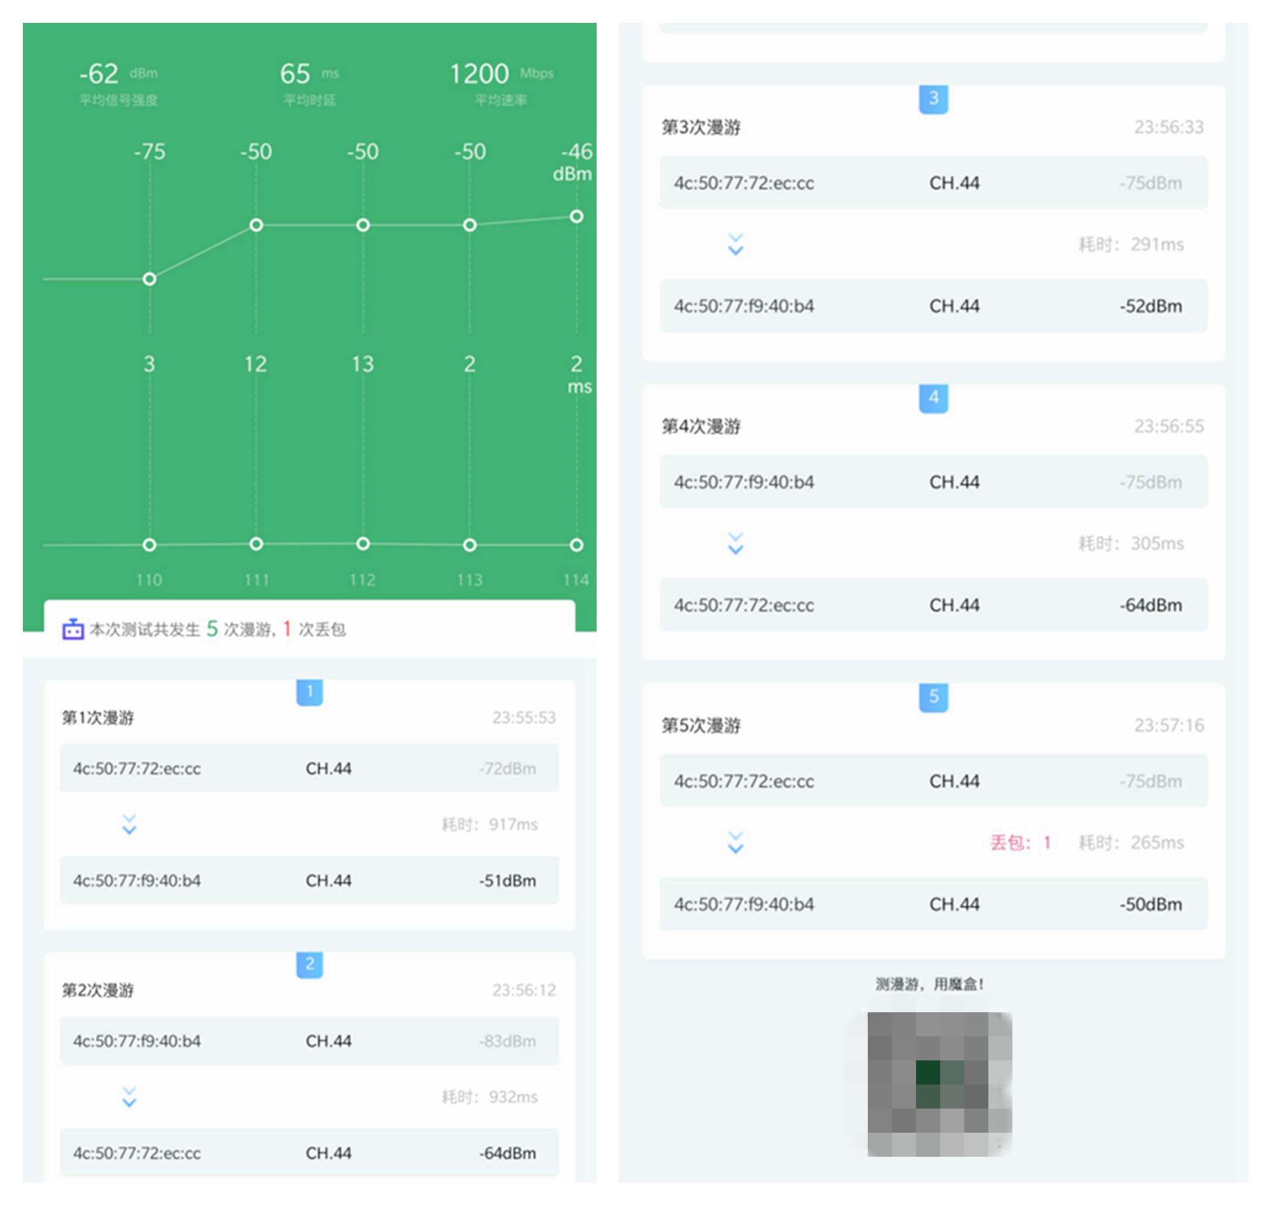This screenshot has height=1205, width=1271.
Task: Click the robot icon beside roaming summary
Action: pos(72,629)
